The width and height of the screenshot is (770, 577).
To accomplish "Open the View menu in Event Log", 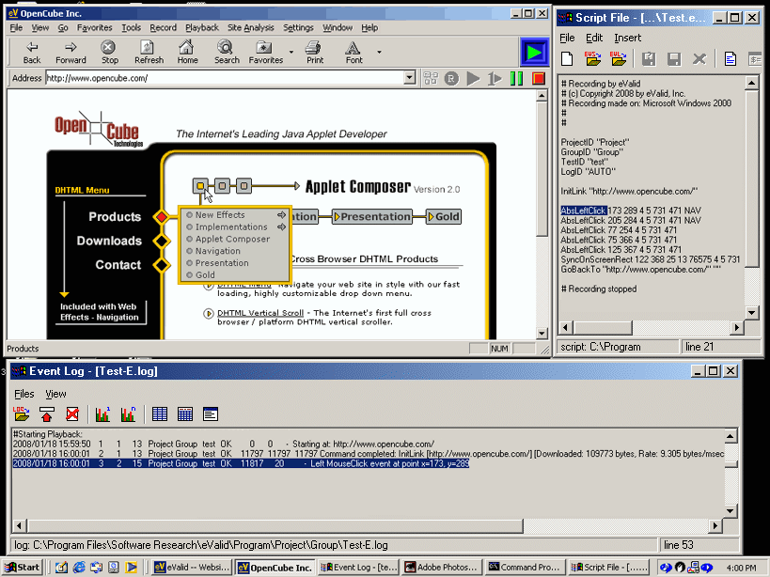I will [x=55, y=394].
